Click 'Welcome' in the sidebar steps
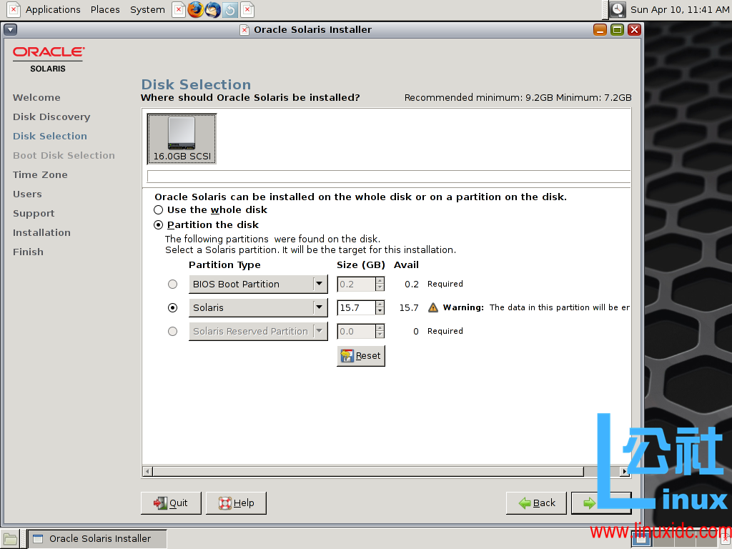 click(x=36, y=97)
